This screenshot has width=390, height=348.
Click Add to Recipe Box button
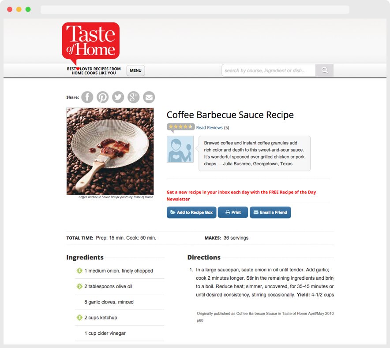(x=191, y=212)
